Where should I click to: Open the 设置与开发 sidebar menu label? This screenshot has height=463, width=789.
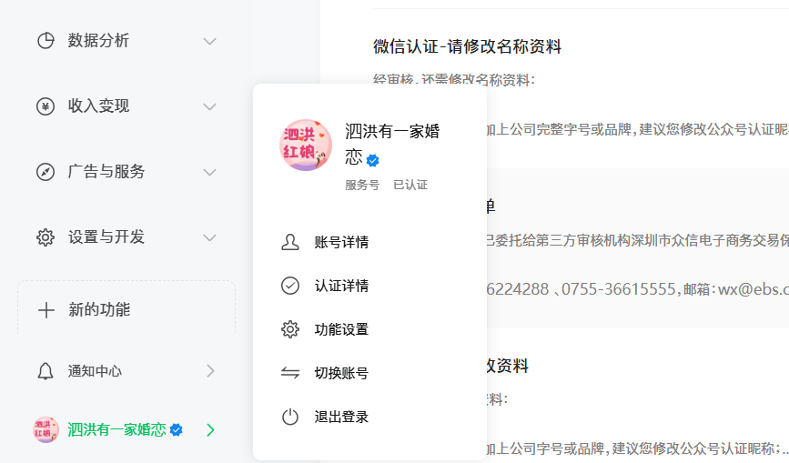(x=106, y=237)
